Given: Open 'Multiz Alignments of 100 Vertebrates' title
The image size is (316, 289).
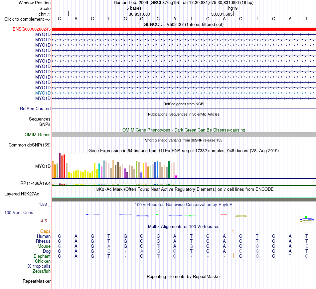Looking at the screenshot, I should (x=183, y=226).
